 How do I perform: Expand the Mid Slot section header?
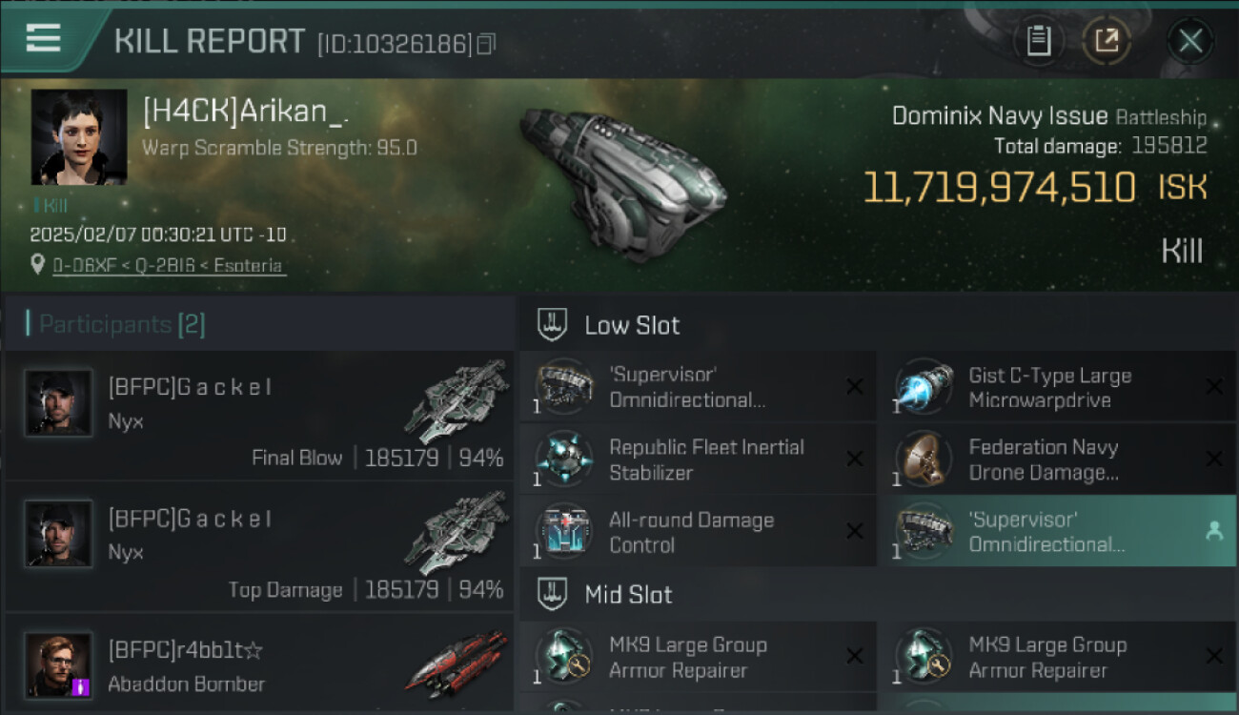coord(628,595)
